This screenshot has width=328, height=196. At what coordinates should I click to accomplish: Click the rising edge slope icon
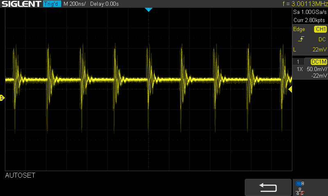point(301,39)
